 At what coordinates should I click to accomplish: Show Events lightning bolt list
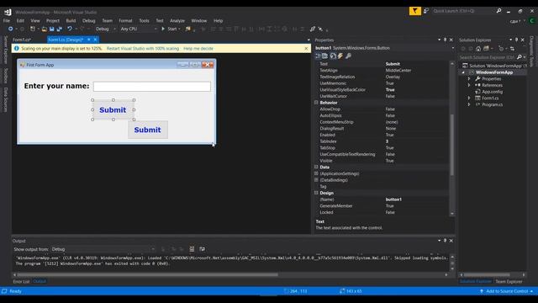[x=340, y=56]
